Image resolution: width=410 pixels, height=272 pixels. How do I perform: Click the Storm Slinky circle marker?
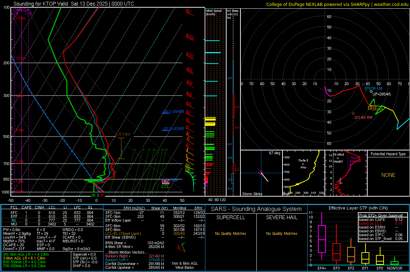click(x=261, y=172)
